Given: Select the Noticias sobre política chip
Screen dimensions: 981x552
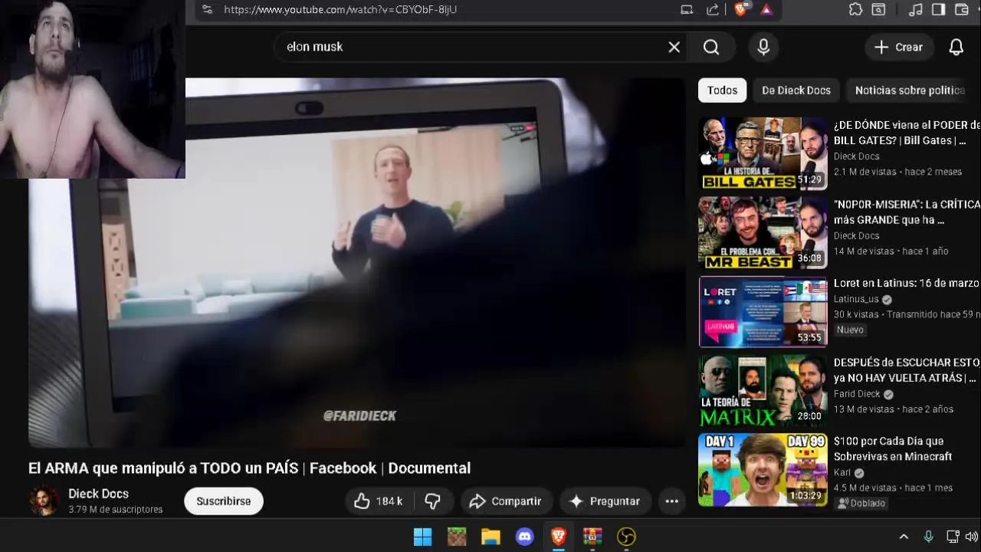Looking at the screenshot, I should (x=910, y=90).
